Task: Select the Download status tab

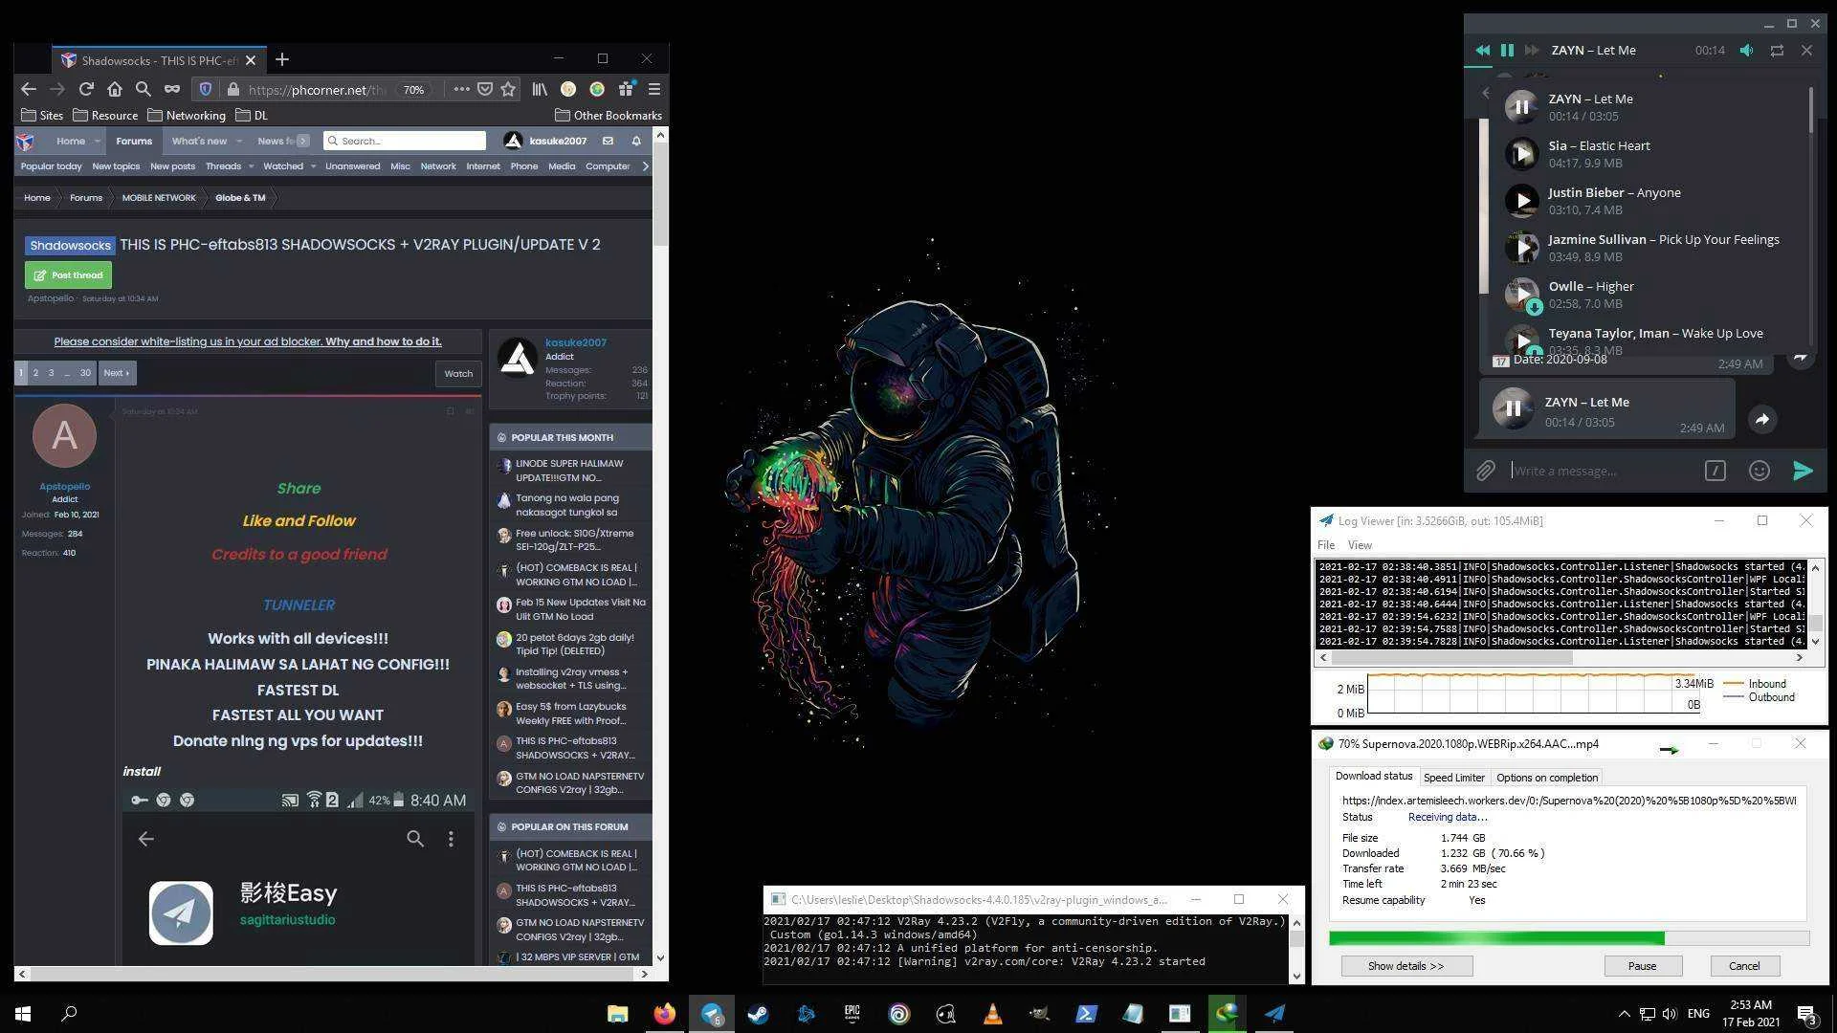Action: tap(1373, 777)
